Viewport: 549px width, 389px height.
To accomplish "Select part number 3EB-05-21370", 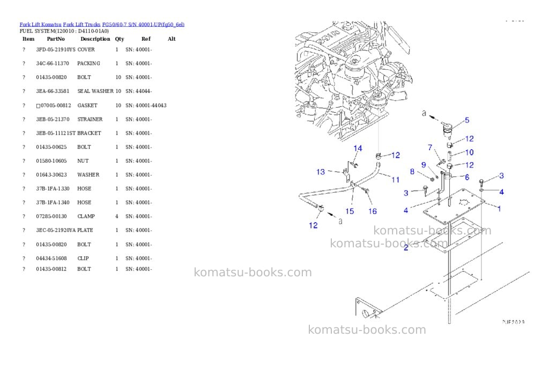I will 53,119.
